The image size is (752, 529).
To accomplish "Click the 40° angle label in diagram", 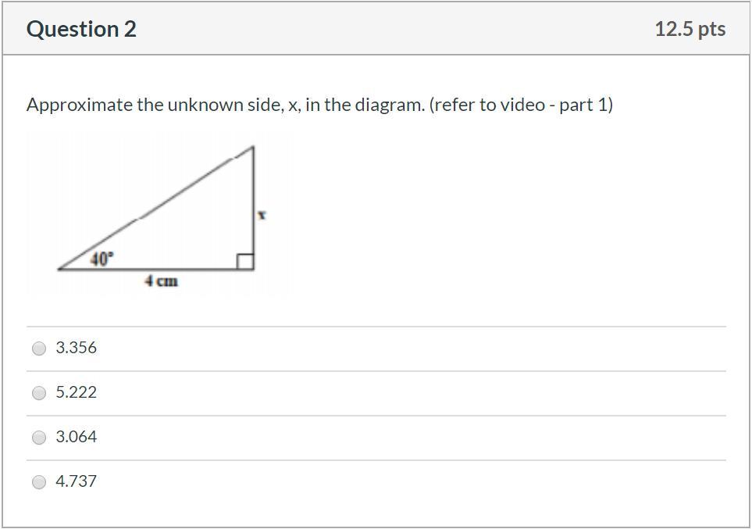I will (102, 259).
